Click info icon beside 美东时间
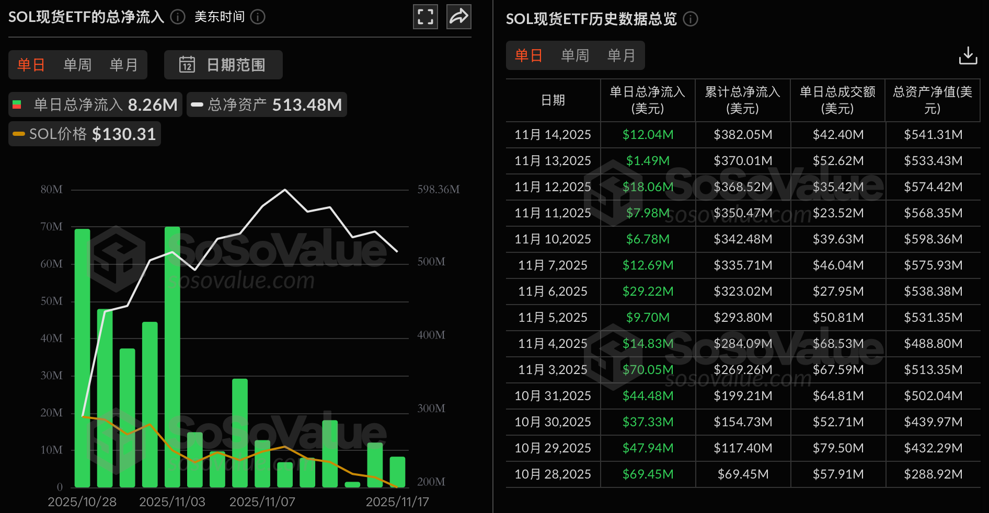 point(258,17)
